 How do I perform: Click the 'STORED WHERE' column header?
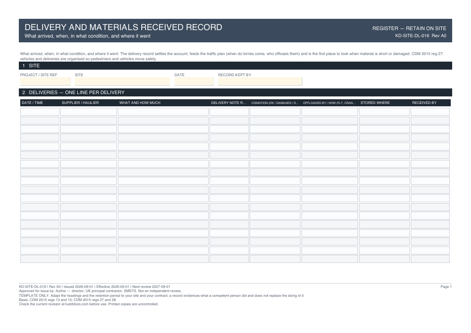pyautogui.click(x=375, y=103)
